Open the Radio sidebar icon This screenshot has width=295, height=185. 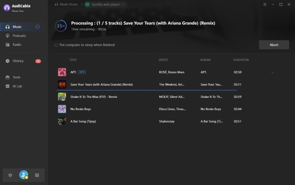coord(7,45)
